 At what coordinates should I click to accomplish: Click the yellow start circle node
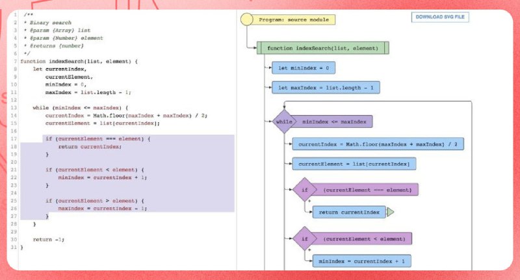[246, 19]
